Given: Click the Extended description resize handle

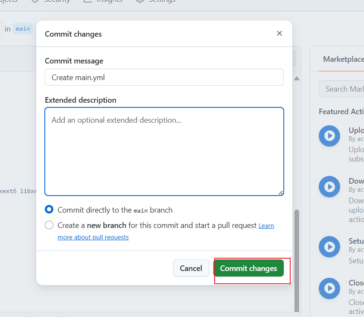Looking at the screenshot, I should point(280,193).
